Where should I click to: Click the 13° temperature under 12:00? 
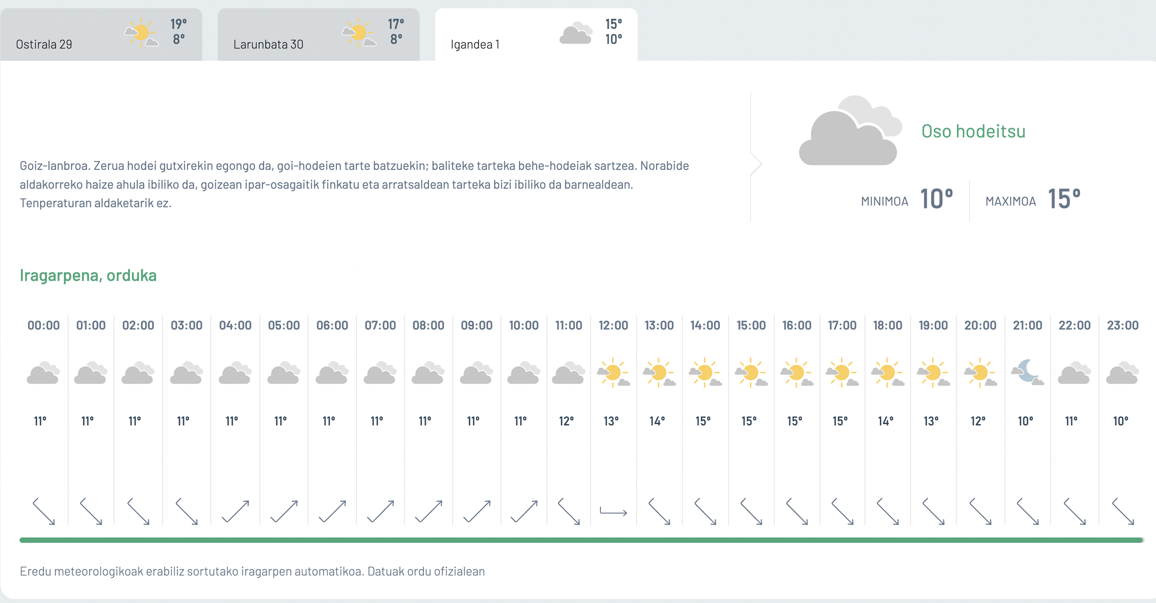(x=611, y=422)
